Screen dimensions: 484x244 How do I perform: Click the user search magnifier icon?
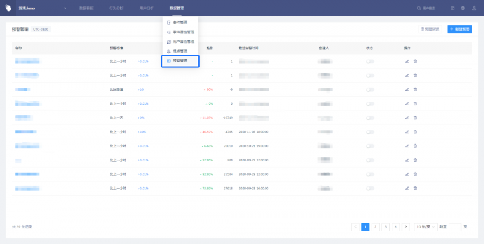(419, 8)
